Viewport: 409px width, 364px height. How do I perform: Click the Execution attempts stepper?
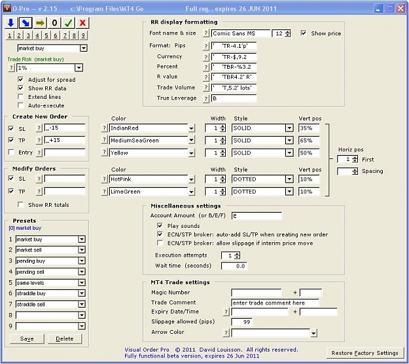pos(237,255)
